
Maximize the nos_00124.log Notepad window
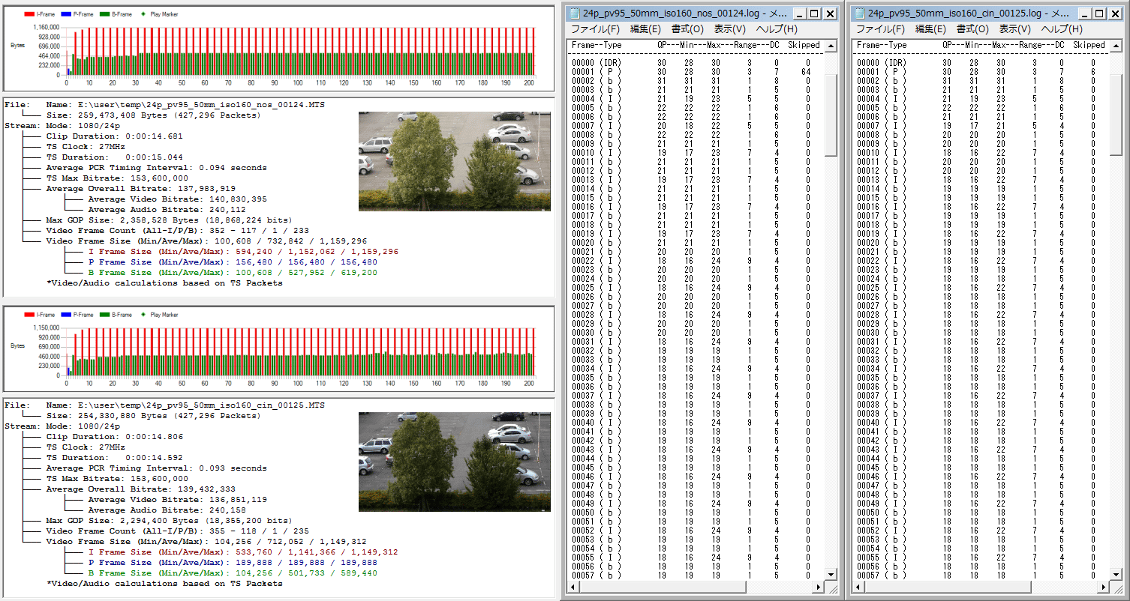[x=815, y=13]
